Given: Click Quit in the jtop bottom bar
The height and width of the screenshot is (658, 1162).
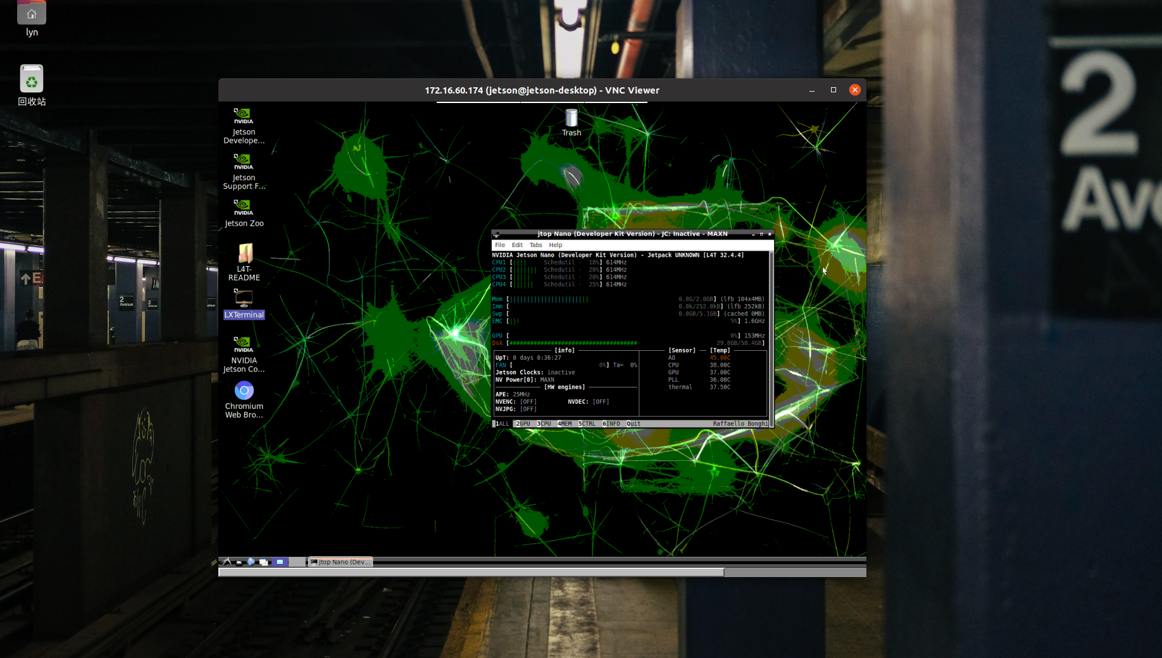Looking at the screenshot, I should coord(634,423).
